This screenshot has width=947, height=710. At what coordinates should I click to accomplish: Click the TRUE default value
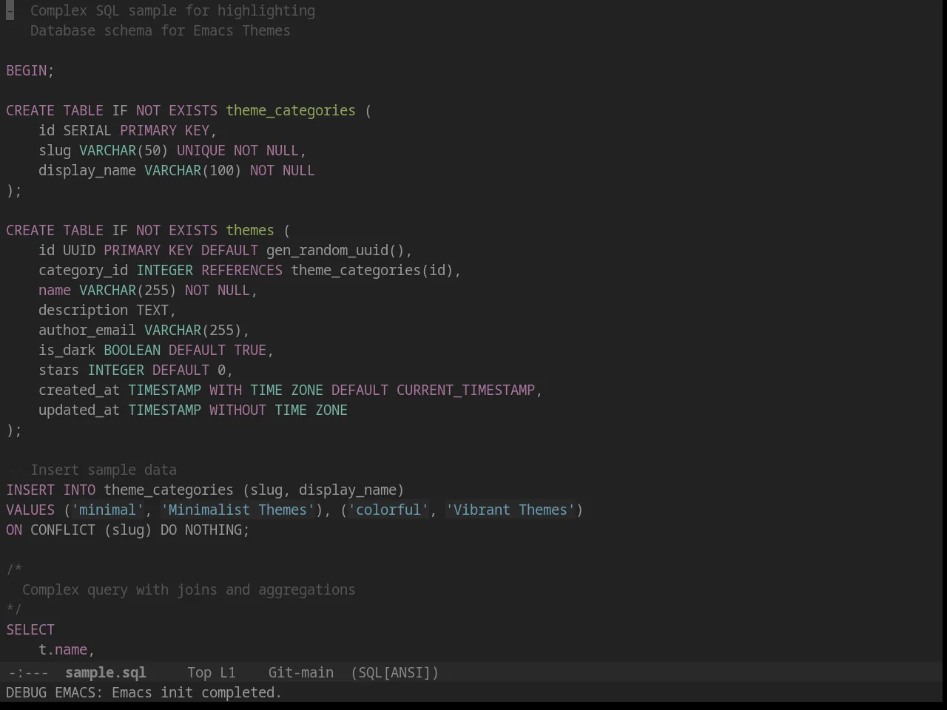coord(250,351)
